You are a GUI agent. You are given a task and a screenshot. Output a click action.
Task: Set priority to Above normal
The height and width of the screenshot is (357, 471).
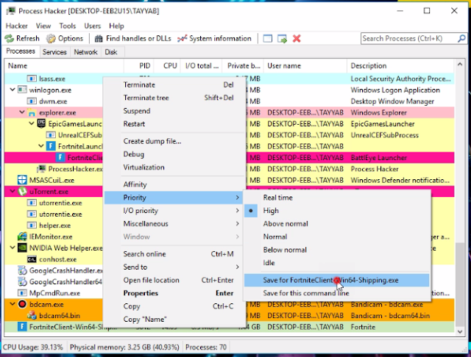(x=336, y=223)
